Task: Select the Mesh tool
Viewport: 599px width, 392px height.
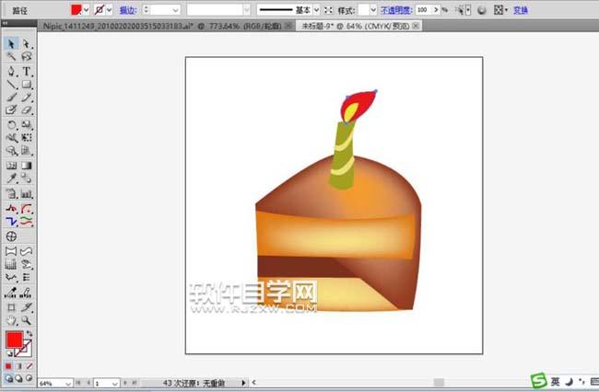Action: tap(11, 166)
